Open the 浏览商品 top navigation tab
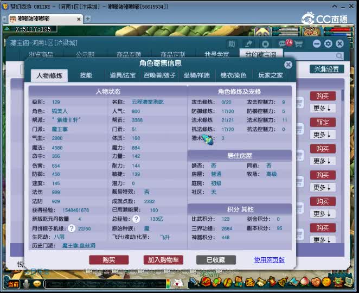Image resolution: width=359 pixels, height=293 pixels. (41, 54)
